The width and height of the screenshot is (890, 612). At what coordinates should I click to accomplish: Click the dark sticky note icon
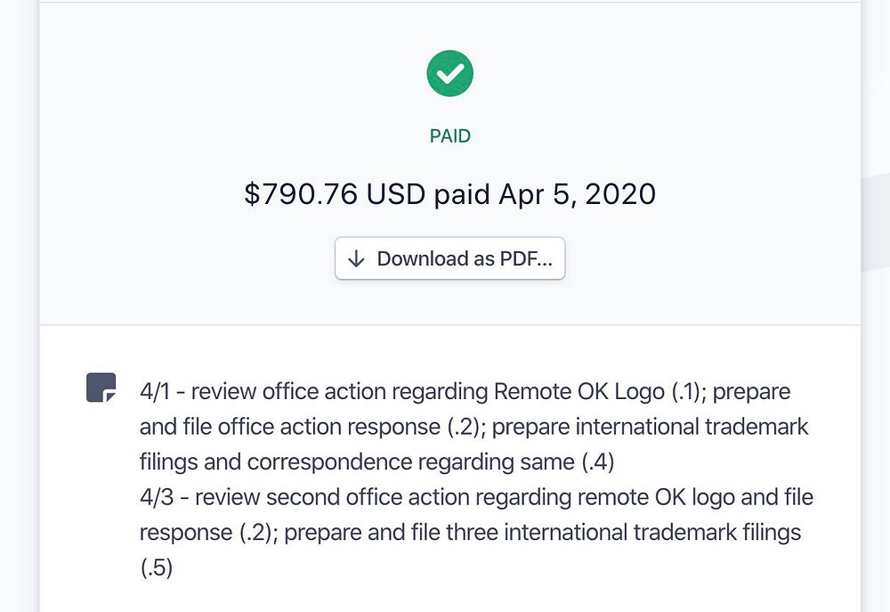tap(101, 388)
